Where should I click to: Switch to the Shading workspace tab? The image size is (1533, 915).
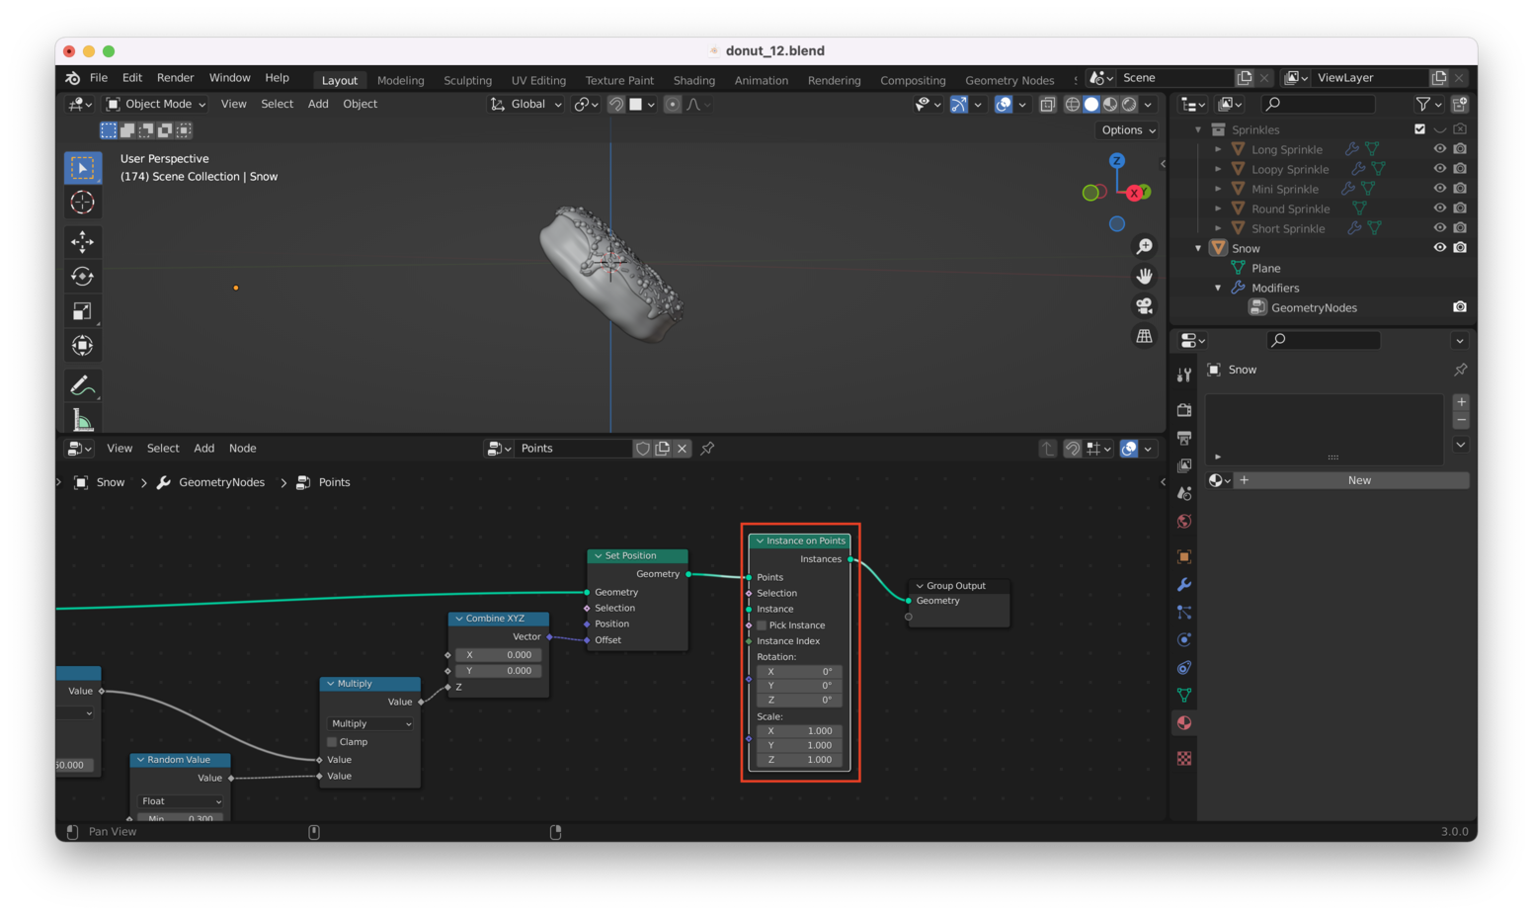coord(693,80)
